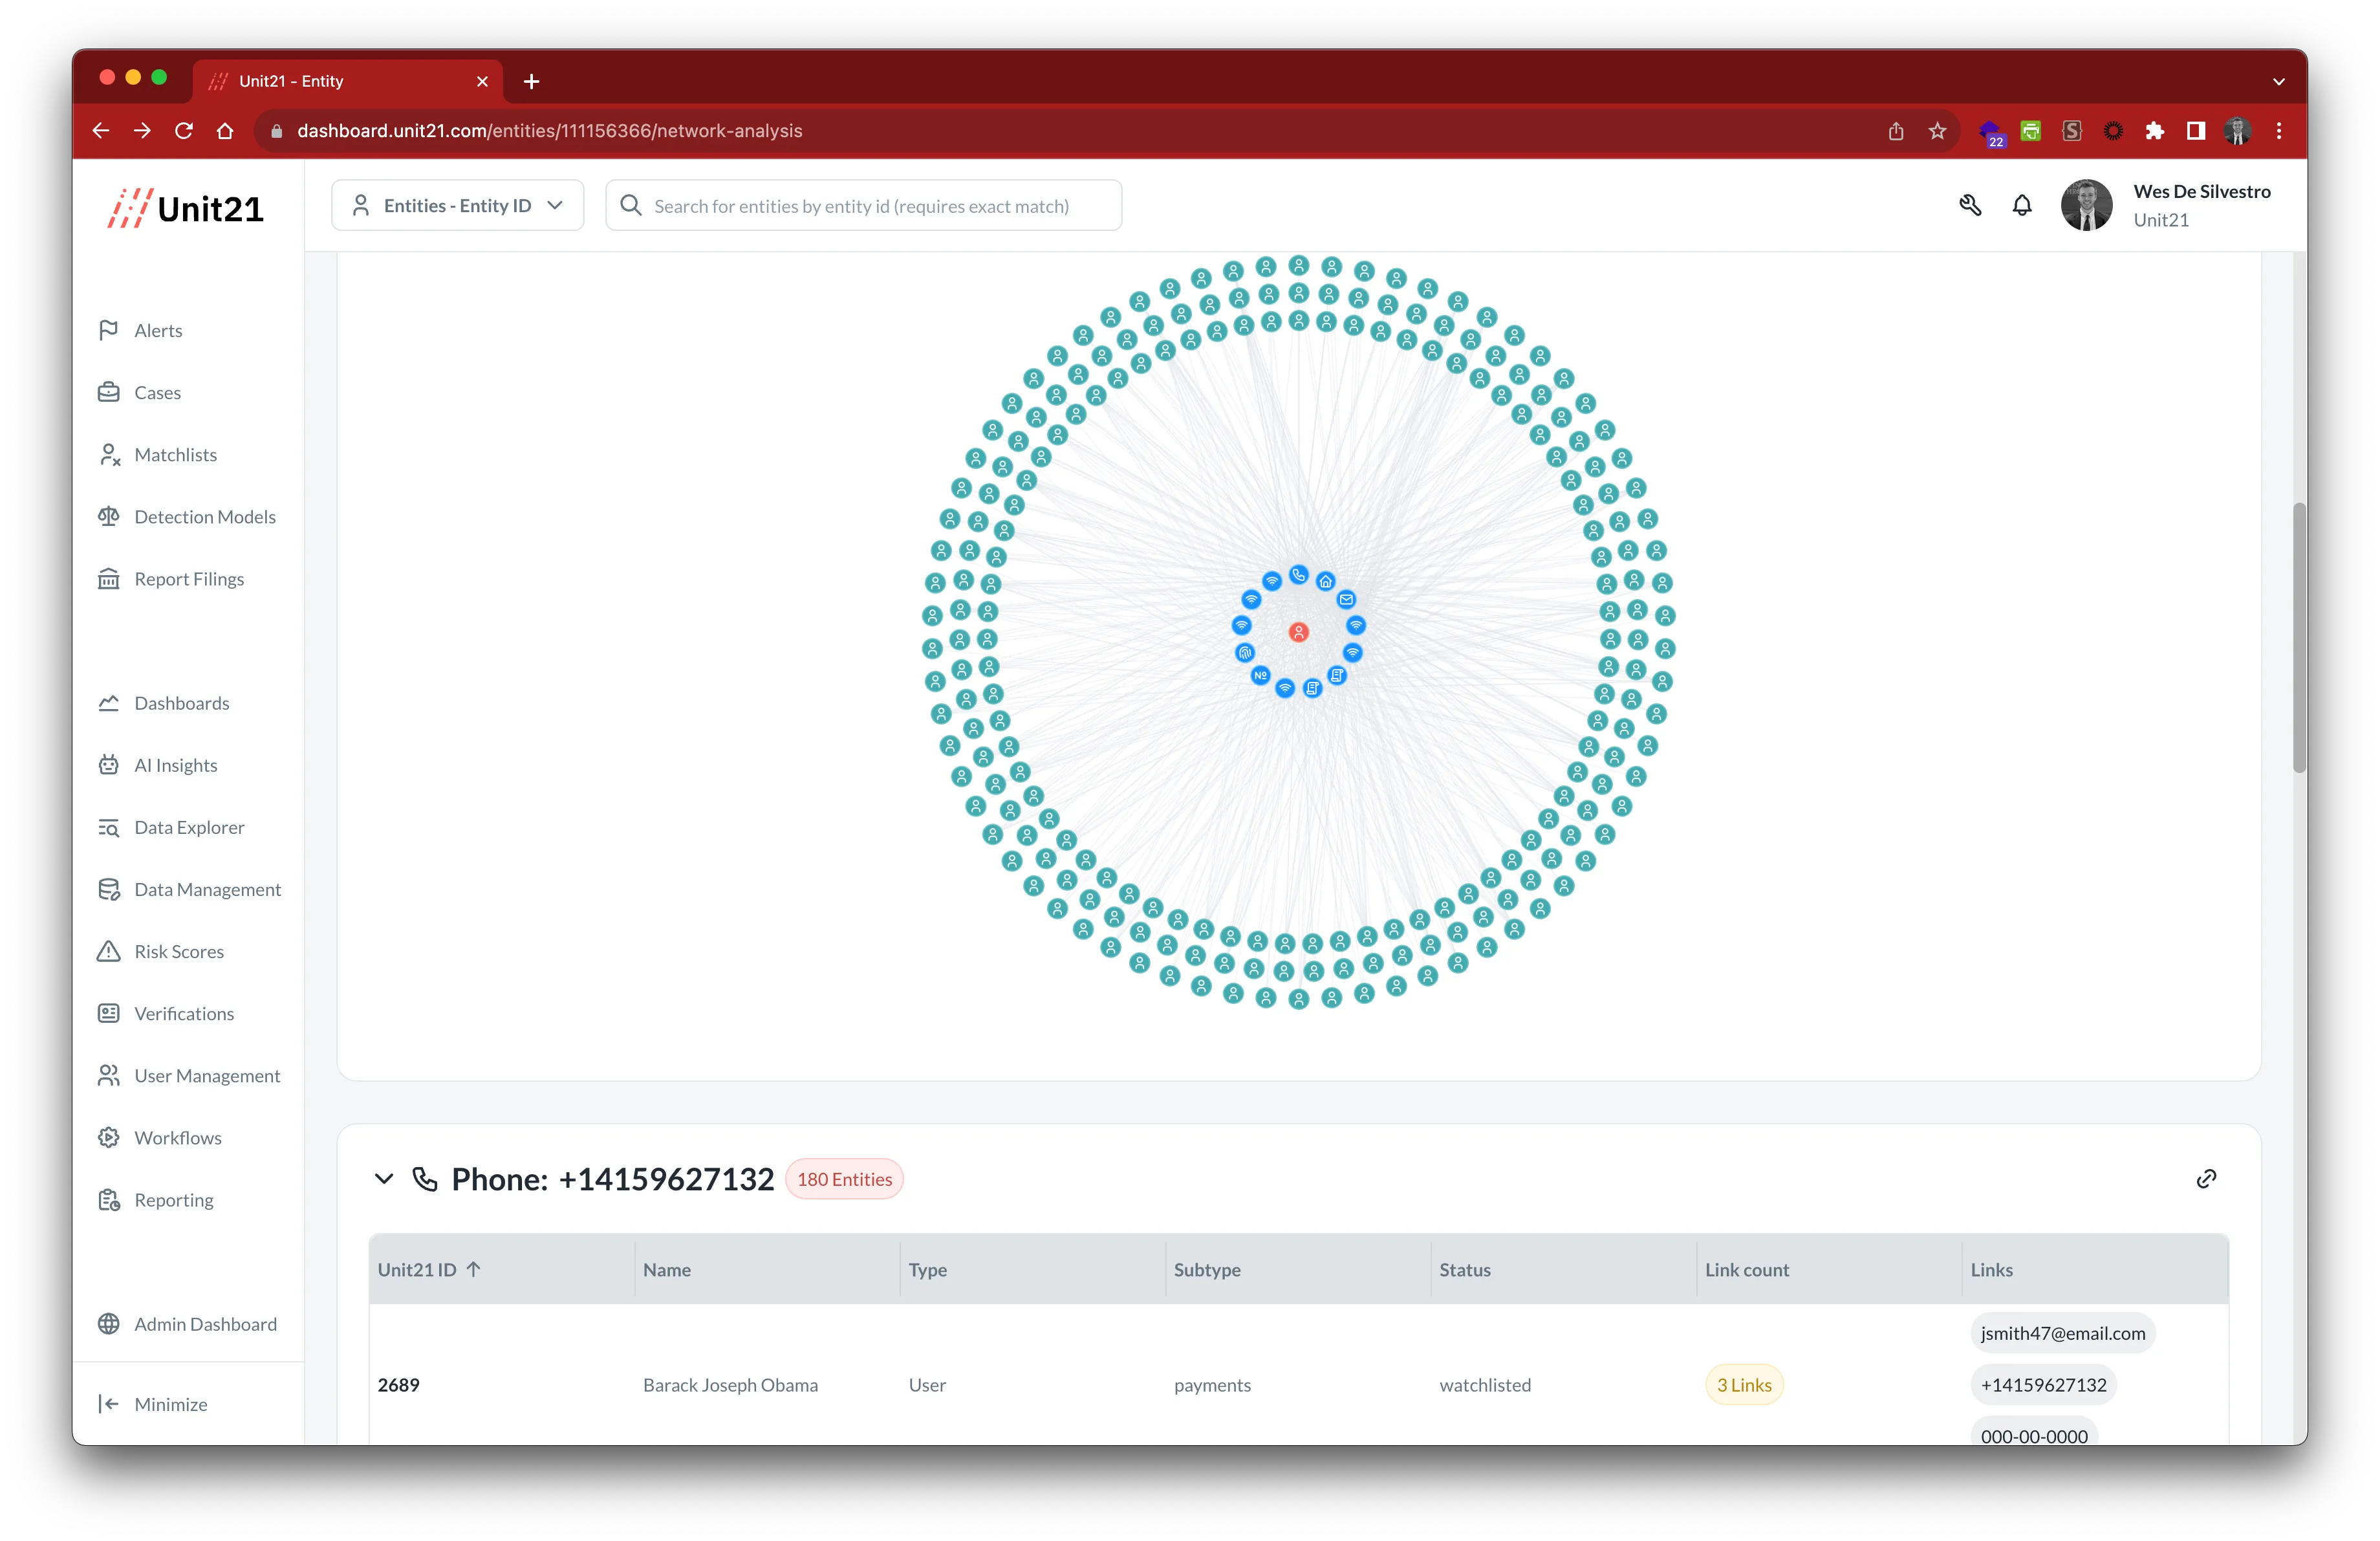This screenshot has height=1541, width=2380.
Task: Click the № number node in the graph
Action: 1260,676
